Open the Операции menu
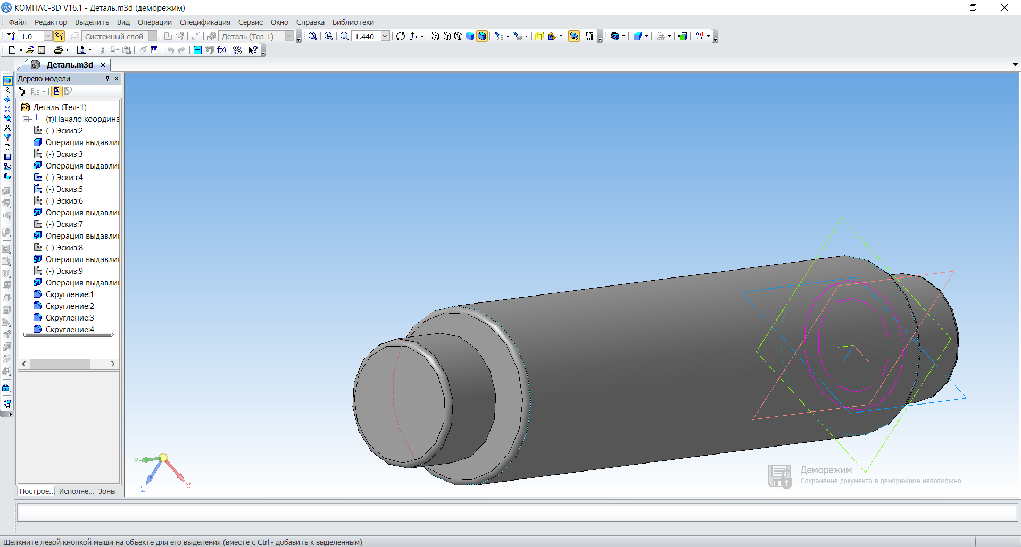Viewport: 1021px width, 547px height. coord(154,22)
